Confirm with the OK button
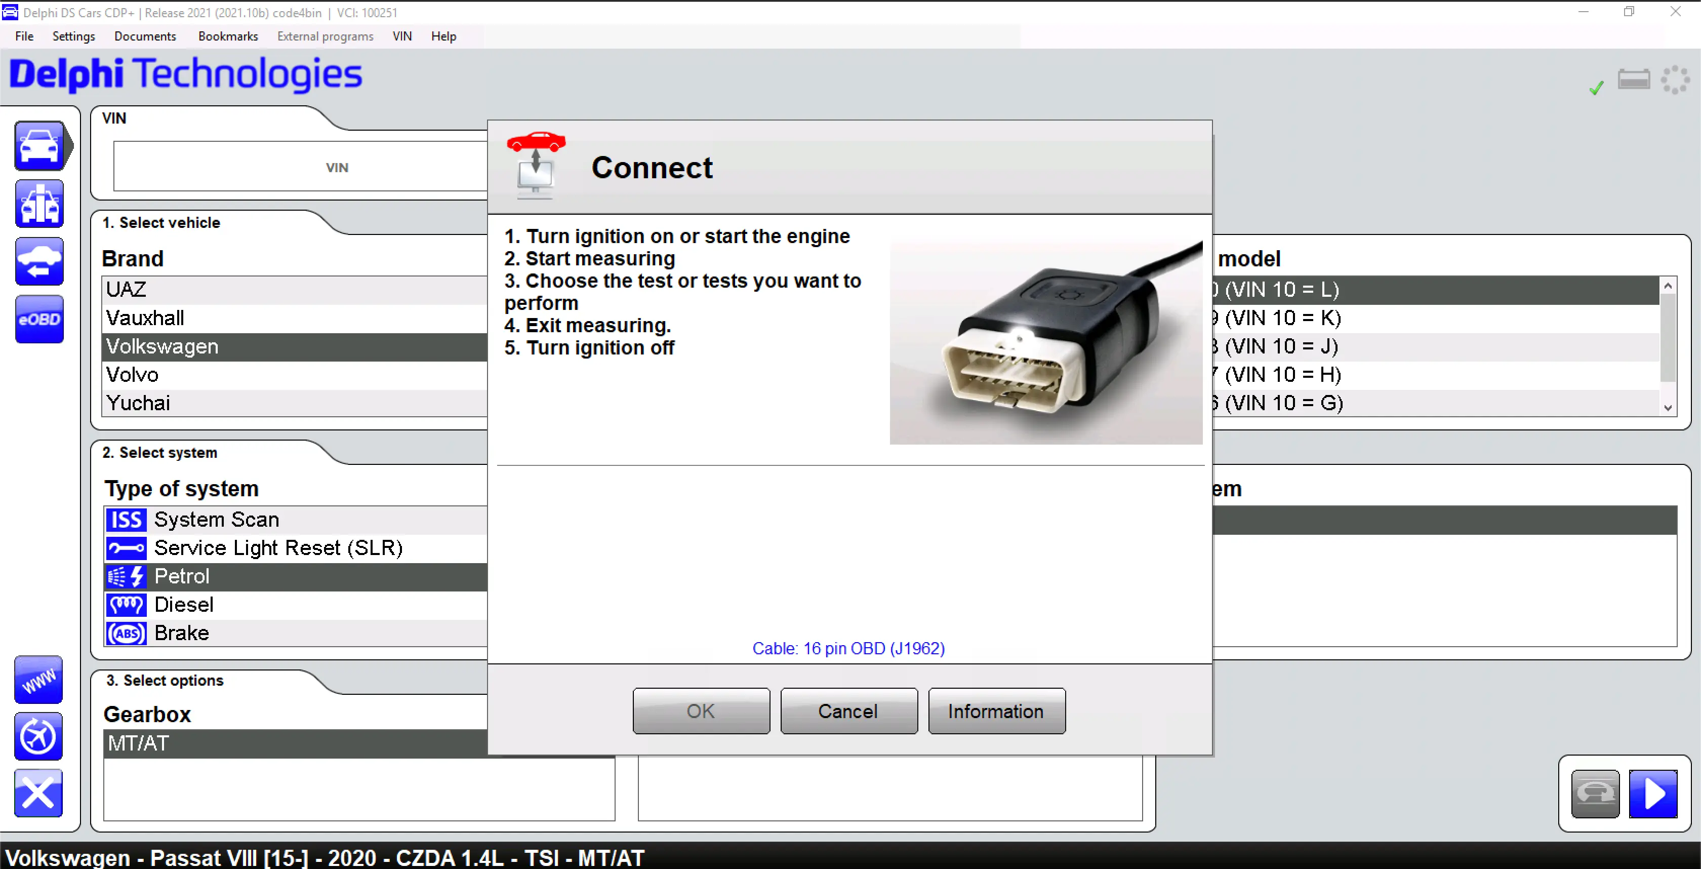The image size is (1701, 869). 701,711
